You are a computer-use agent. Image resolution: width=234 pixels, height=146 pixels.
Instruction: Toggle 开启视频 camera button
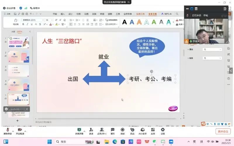coord(20,130)
